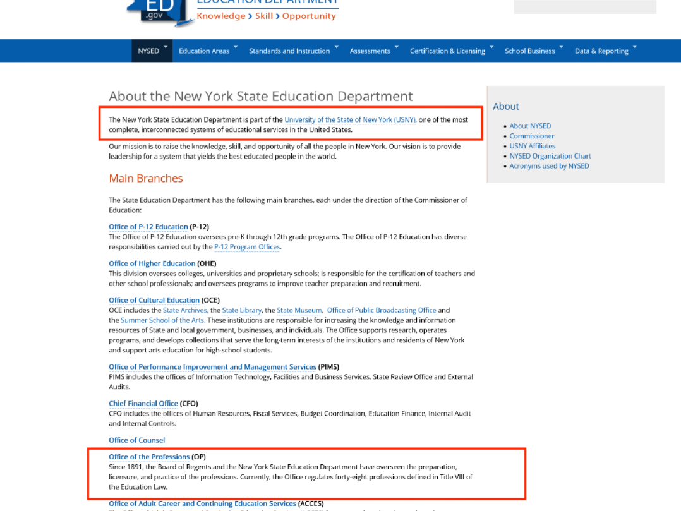Click the Chief Financial Office link
Screen dimensions: 681x511
[143, 404]
